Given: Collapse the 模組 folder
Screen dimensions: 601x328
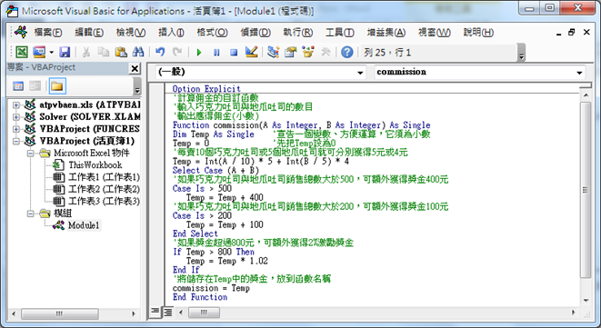Looking at the screenshot, I should pyautogui.click(x=31, y=214).
